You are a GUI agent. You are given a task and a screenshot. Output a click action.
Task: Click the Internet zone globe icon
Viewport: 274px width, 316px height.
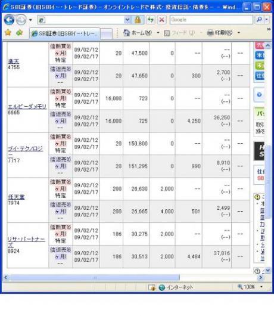click(x=162, y=287)
